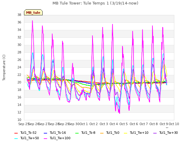
Task: Click the Oct 1 x-axis date label
Action: pyautogui.click(x=84, y=124)
